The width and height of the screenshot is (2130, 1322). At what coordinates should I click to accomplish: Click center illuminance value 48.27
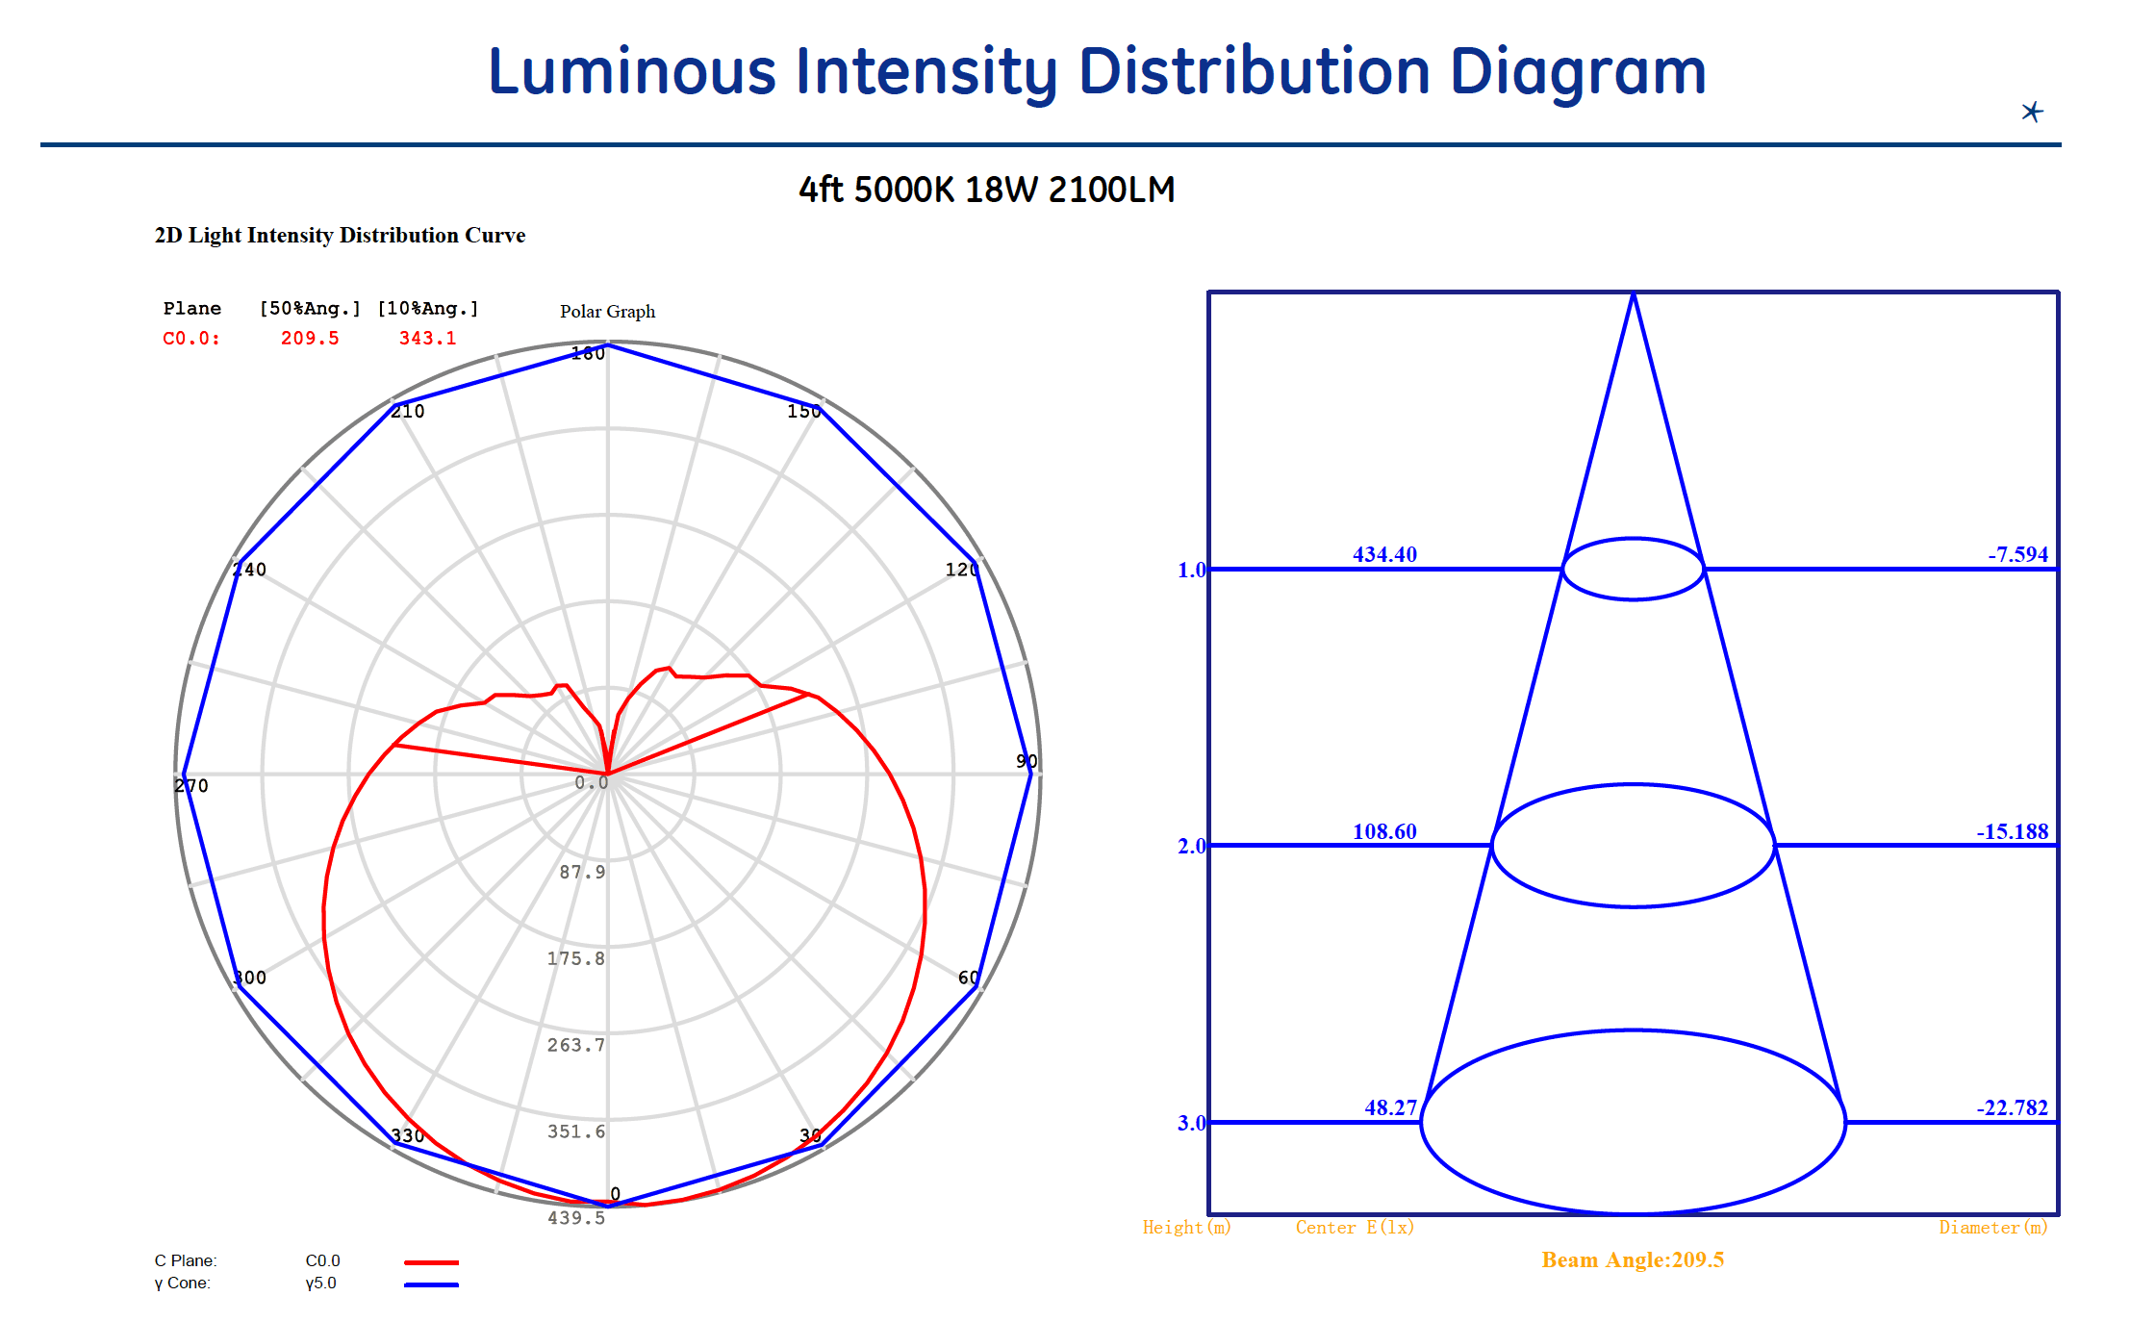point(1390,1107)
